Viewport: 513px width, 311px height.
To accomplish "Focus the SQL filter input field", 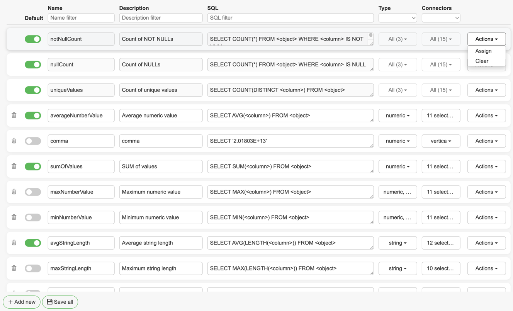I will [x=290, y=18].
